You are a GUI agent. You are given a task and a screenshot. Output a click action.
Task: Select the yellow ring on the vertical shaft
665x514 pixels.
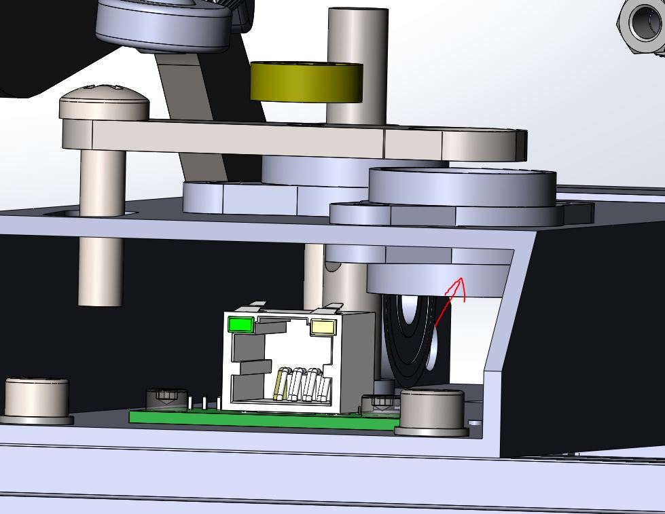point(304,82)
